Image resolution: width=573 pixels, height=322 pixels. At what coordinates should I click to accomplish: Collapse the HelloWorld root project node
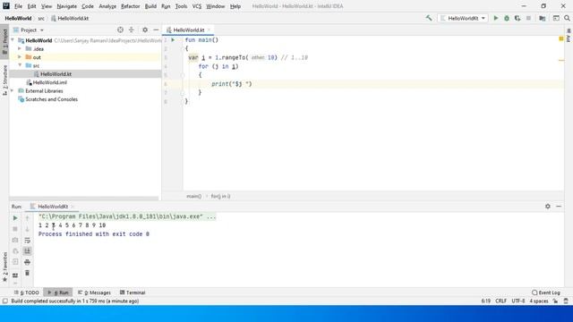coord(13,40)
